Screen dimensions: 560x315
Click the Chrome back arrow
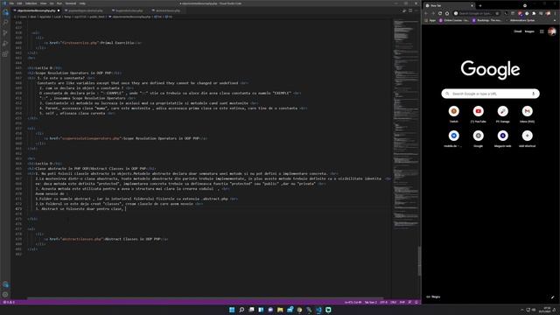426,13
